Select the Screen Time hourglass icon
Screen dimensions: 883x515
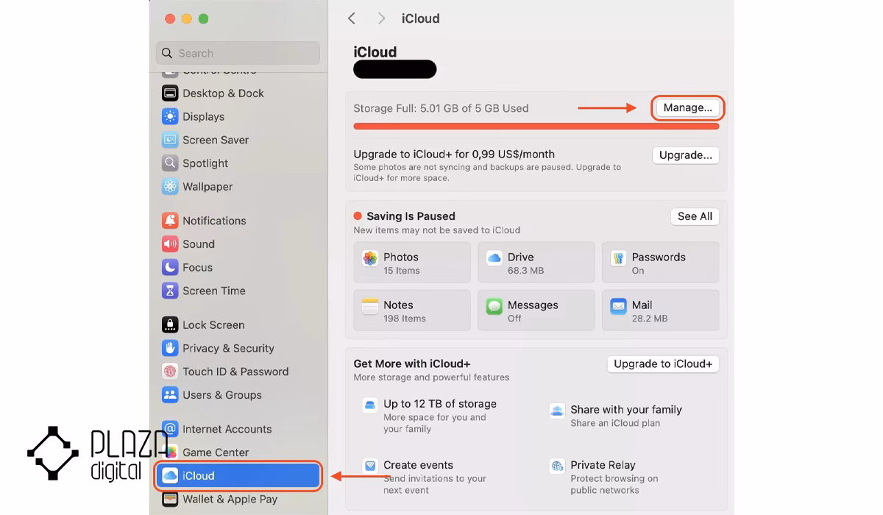(170, 291)
